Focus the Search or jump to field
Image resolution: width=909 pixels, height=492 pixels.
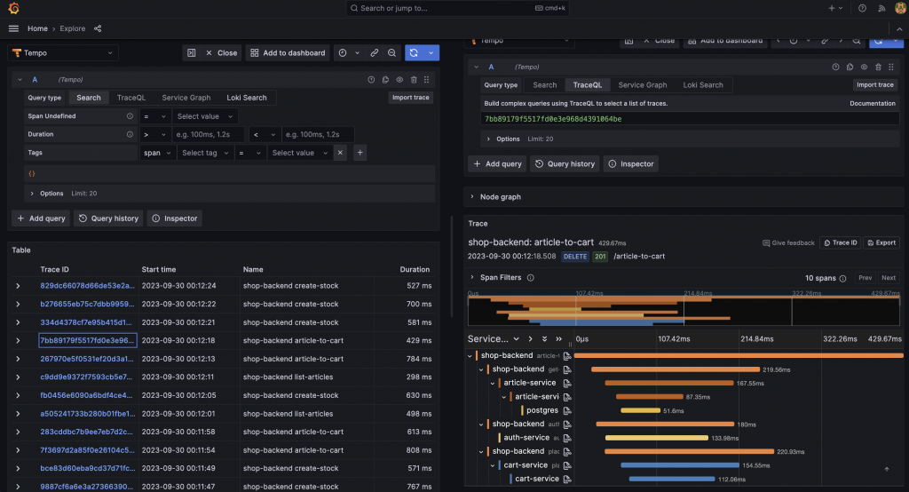click(x=458, y=8)
